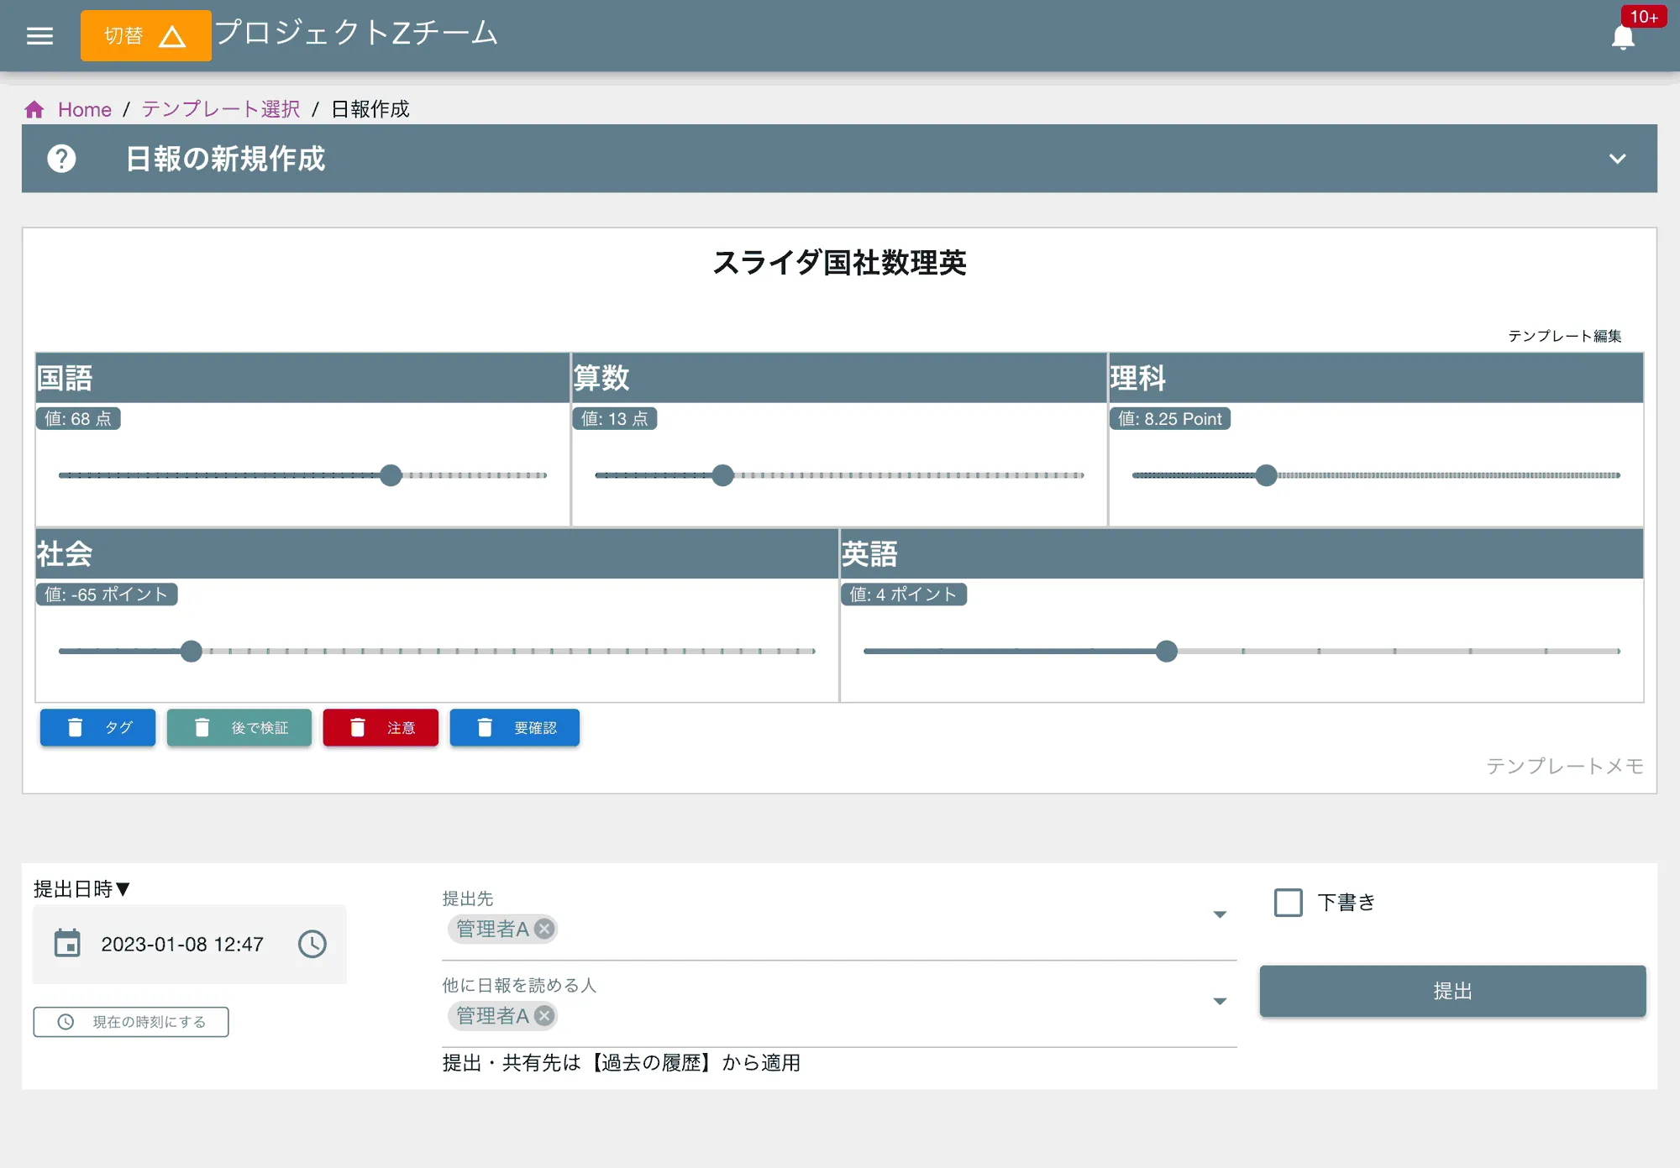Click 現在の時刻にする to set current time

tap(130, 1022)
